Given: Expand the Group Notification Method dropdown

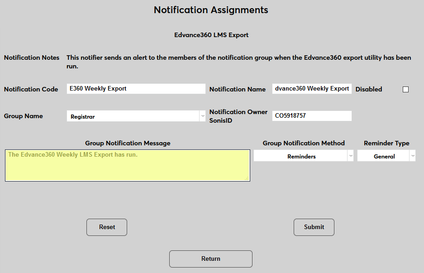Looking at the screenshot, I should [303, 156].
